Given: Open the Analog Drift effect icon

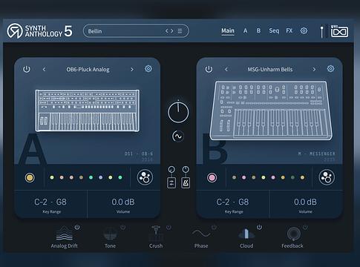Looking at the screenshot, I should click(x=65, y=234).
